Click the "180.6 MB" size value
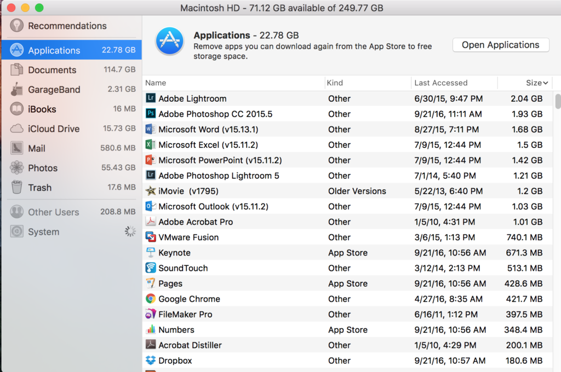Image resolution: width=561 pixels, height=372 pixels. point(524,361)
